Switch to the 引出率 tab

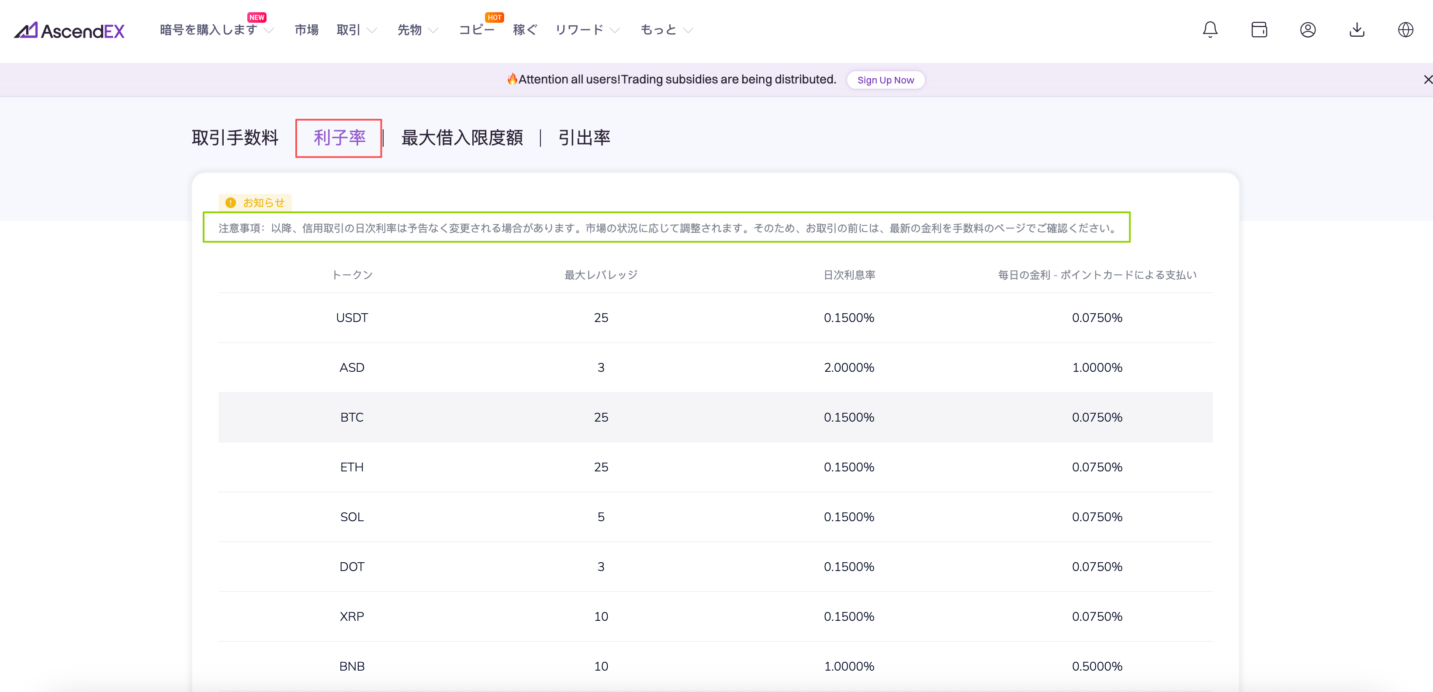click(584, 138)
